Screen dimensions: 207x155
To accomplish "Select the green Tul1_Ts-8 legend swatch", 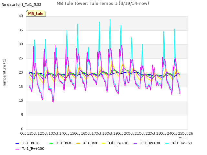I will point(51,143).
